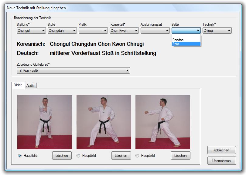This screenshot has width=246, height=175.
Task: Click the 'Zuordnung Gürtelgrad*' label
Action: click(x=33, y=64)
